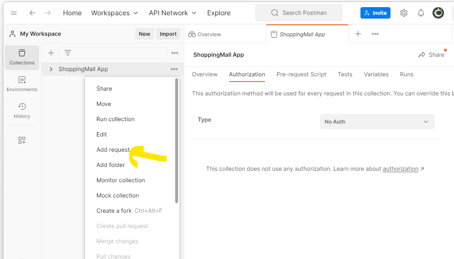This screenshot has width=454, height=259.
Task: Select Edit in context menu
Action: [x=102, y=135]
